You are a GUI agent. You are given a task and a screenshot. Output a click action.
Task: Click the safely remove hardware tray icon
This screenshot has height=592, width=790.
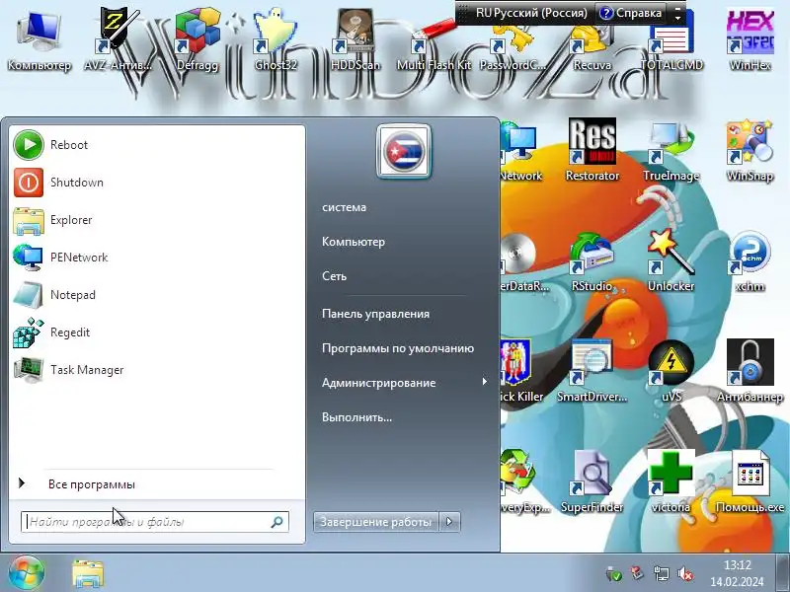[x=613, y=573]
